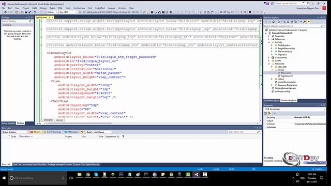The image size is (331, 186).
Task: Click the Undo toolbar icon
Action: pos(35,12)
